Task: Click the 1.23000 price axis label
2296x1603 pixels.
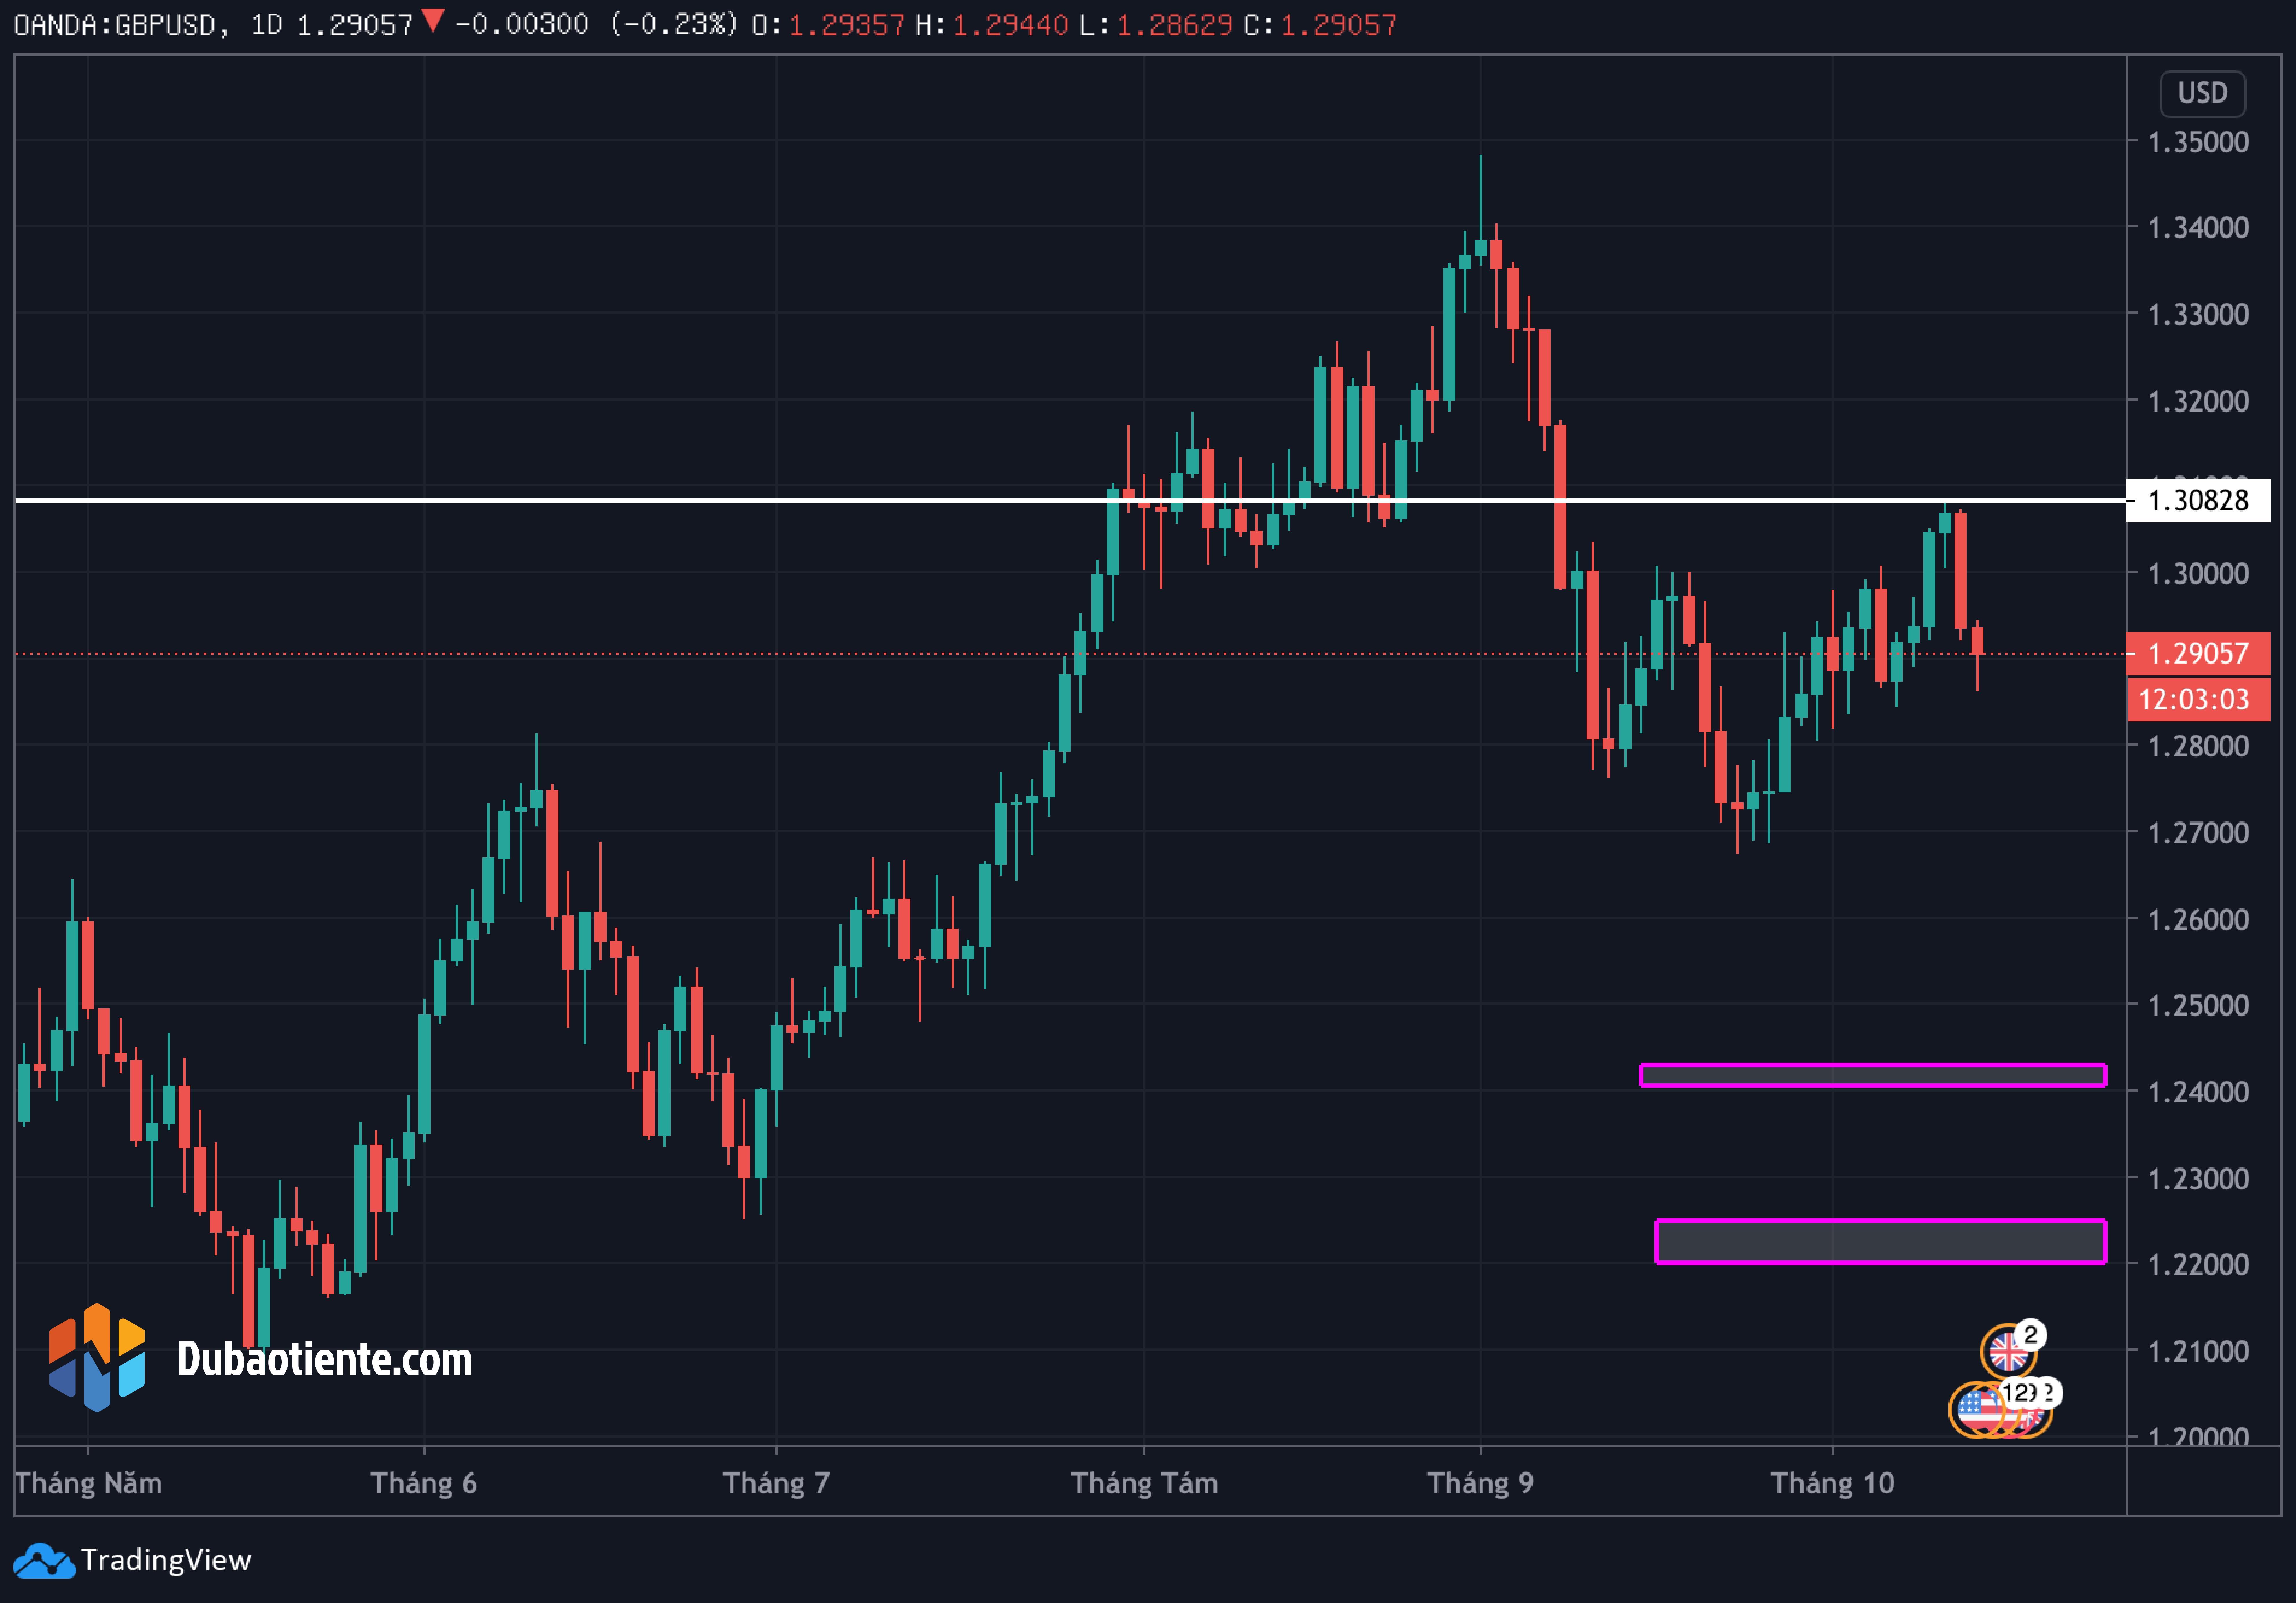Action: (x=2198, y=1179)
